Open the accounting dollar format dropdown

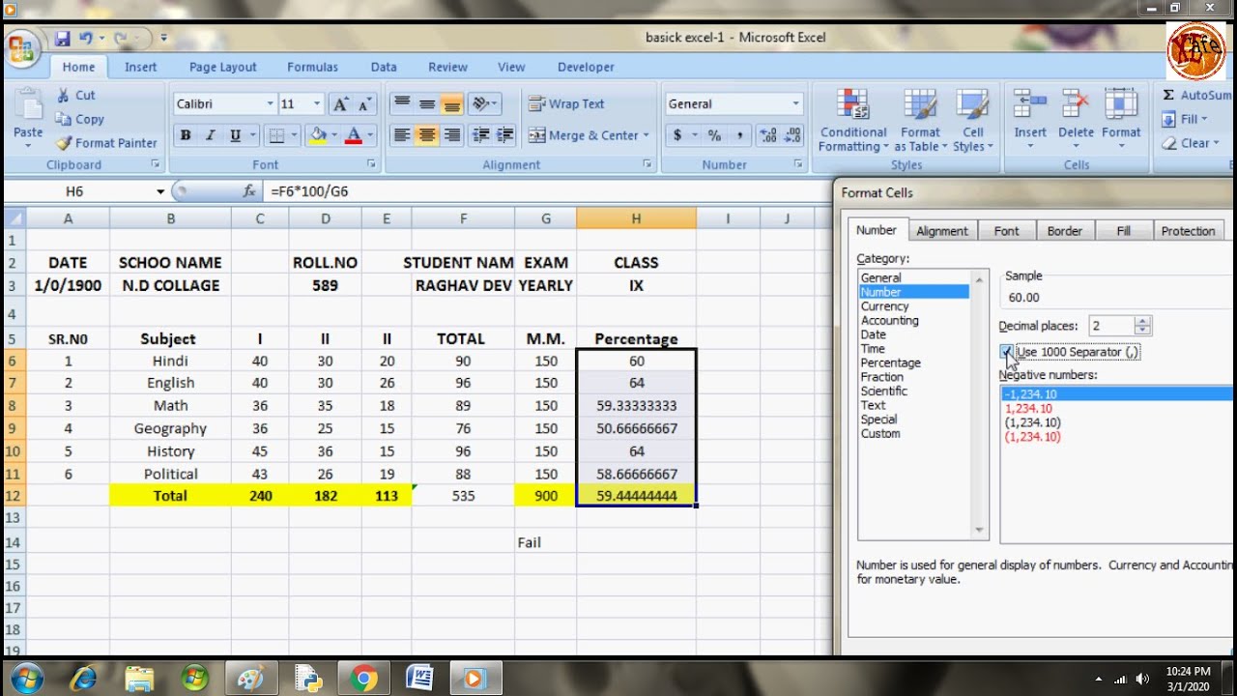coord(693,135)
